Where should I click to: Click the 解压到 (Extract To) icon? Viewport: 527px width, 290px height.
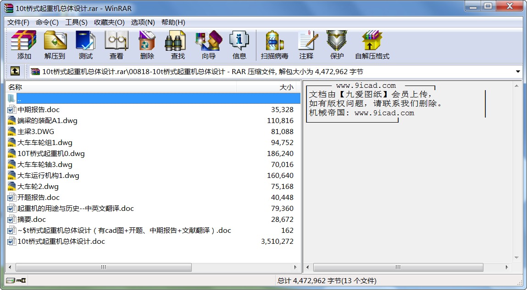55,45
